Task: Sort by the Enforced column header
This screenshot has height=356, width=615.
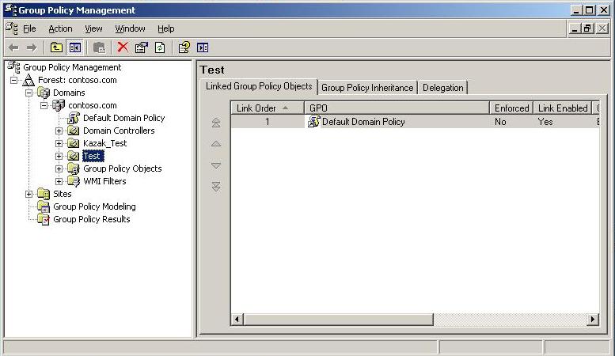Action: point(511,108)
